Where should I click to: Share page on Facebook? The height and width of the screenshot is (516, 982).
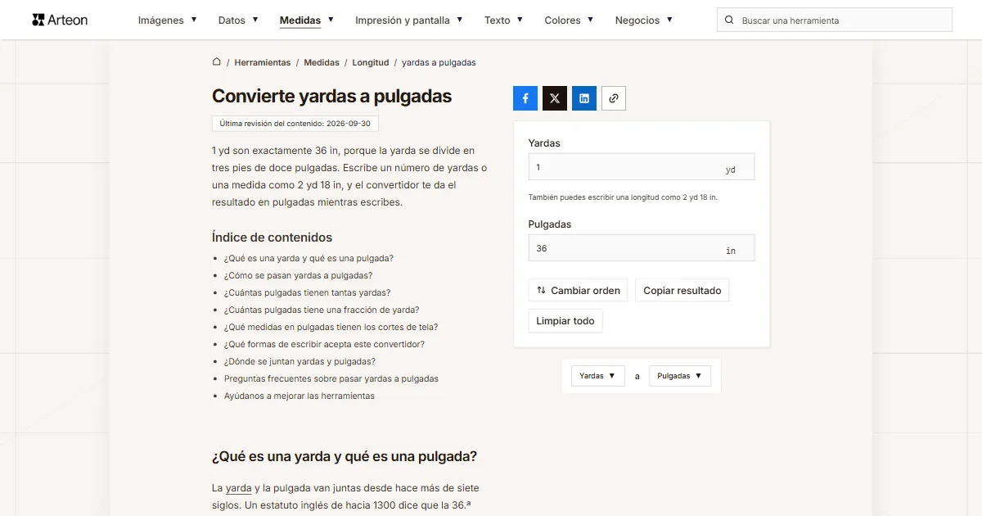(x=525, y=98)
